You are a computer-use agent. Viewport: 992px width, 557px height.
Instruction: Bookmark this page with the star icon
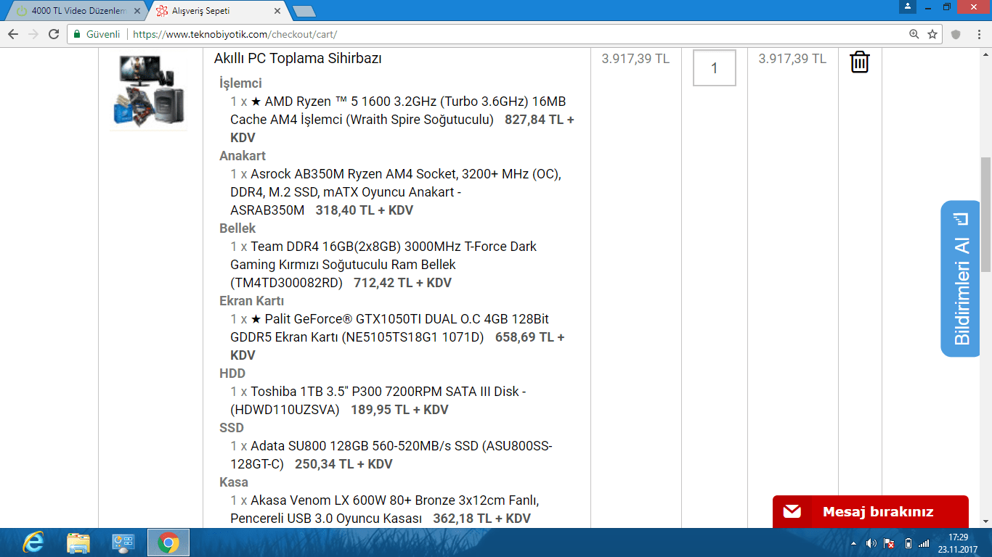(932, 34)
